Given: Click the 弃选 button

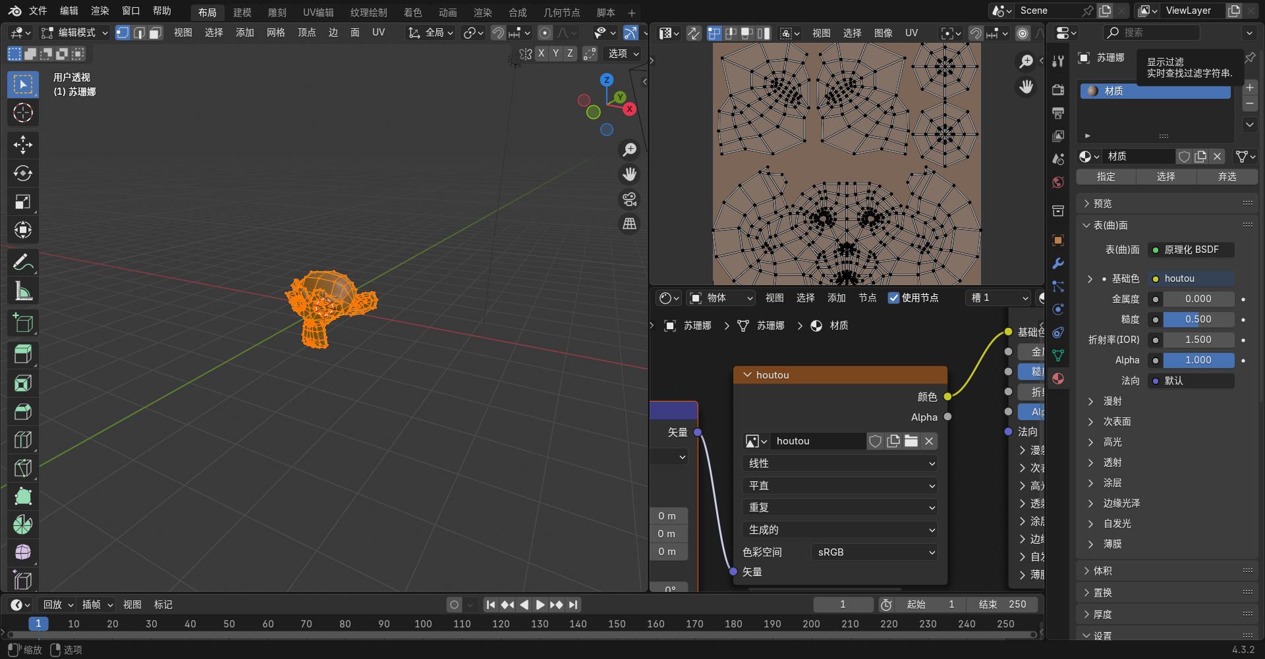Looking at the screenshot, I should (1227, 177).
